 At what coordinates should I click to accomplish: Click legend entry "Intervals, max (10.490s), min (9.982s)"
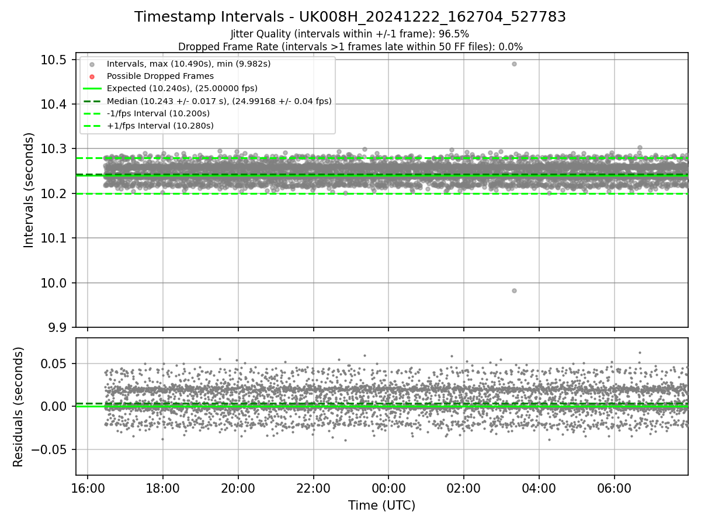click(x=189, y=64)
